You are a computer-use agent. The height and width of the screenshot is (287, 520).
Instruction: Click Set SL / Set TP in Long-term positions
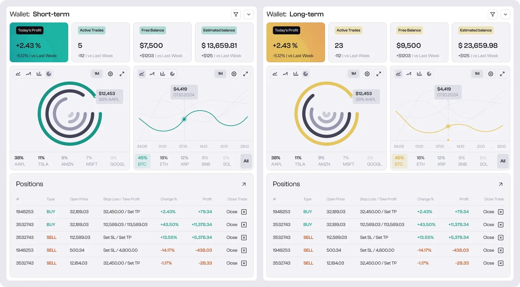[x=374, y=237]
